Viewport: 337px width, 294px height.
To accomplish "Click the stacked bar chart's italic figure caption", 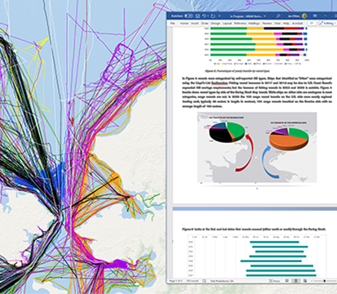I will pos(237,71).
